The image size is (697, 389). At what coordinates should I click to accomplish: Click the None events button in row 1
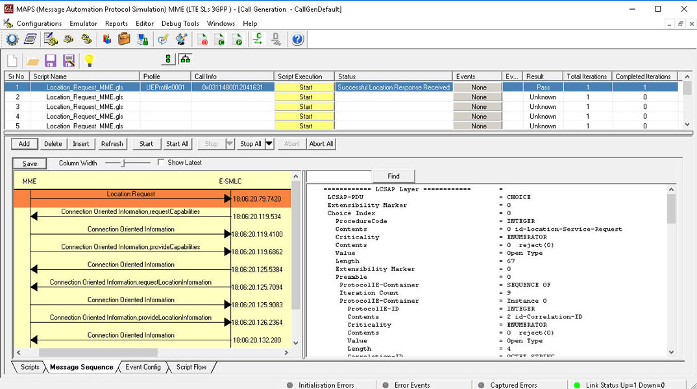(478, 88)
